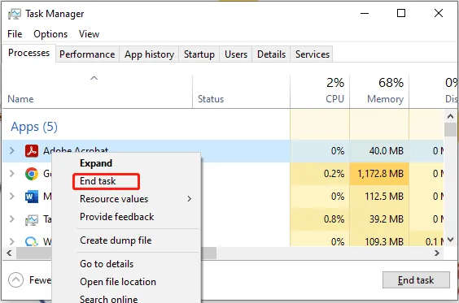The width and height of the screenshot is (459, 303).
Task: Click the Task Manager title bar icon
Action: 15,14
